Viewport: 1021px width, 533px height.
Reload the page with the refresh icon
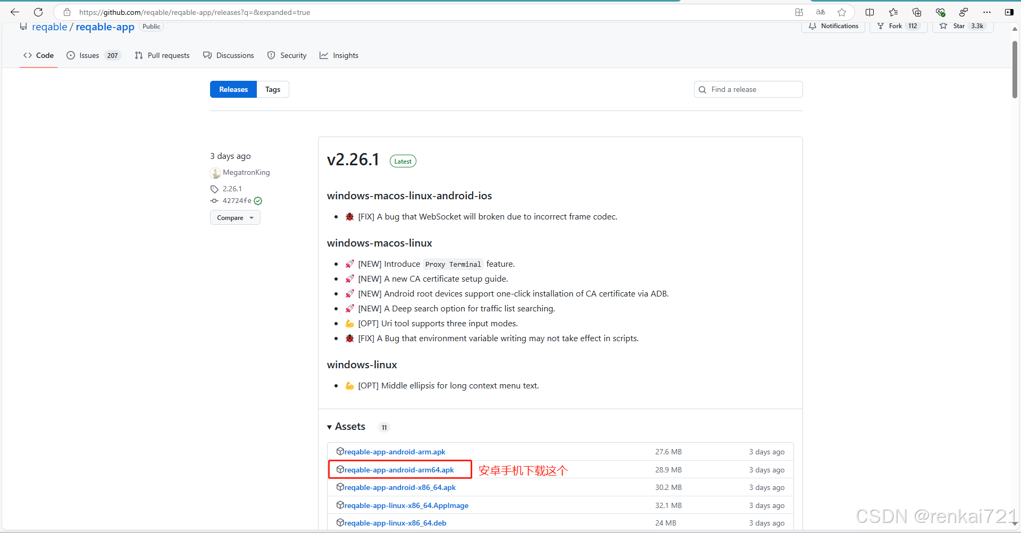(38, 12)
